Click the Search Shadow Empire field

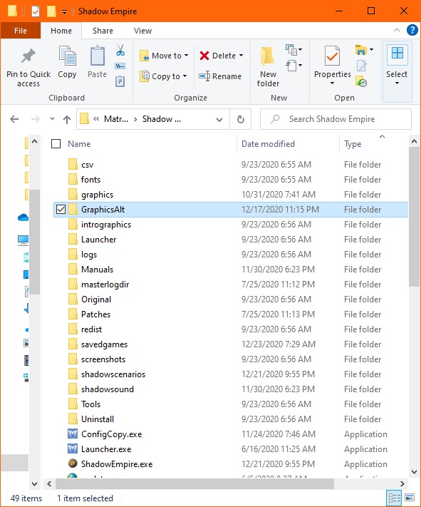click(x=336, y=119)
